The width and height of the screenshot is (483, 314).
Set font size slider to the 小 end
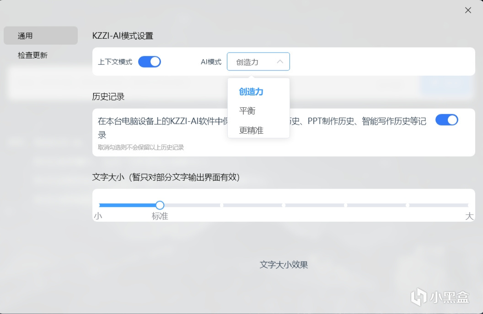[100, 205]
